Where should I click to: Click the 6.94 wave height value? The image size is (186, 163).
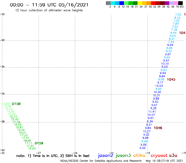point(173,36)
